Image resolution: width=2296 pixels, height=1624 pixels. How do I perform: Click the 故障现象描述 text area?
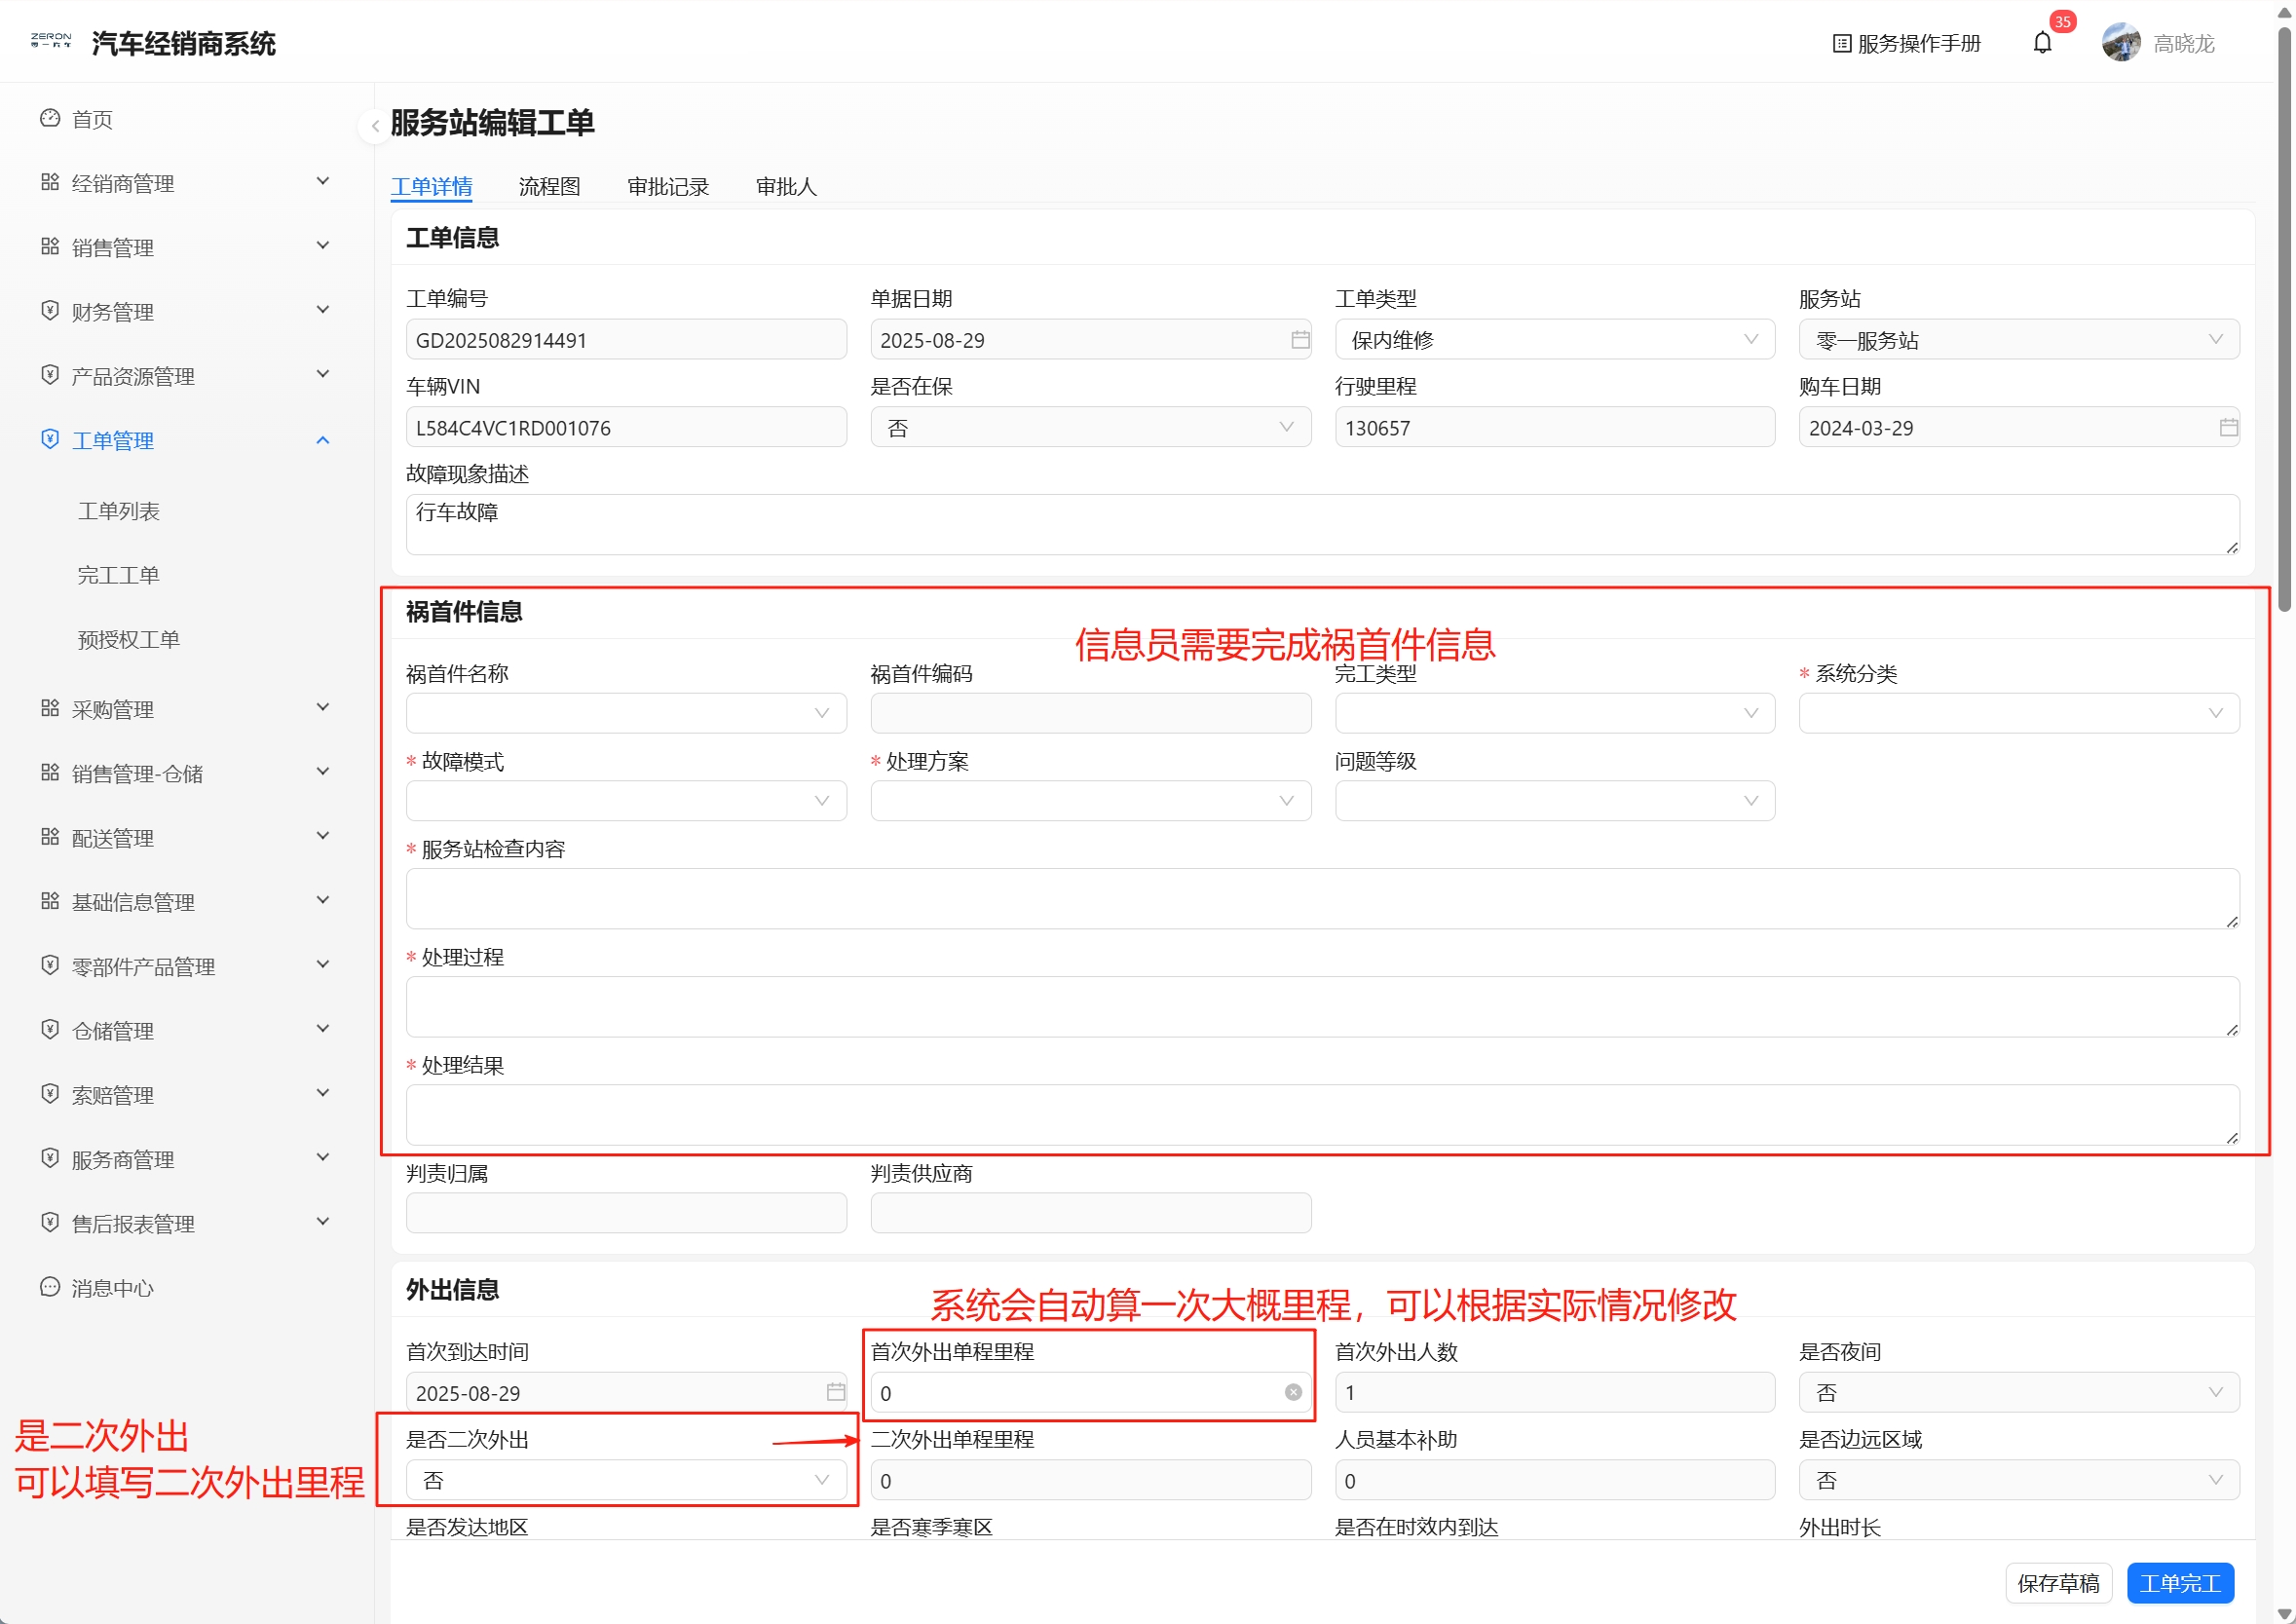(1322, 524)
